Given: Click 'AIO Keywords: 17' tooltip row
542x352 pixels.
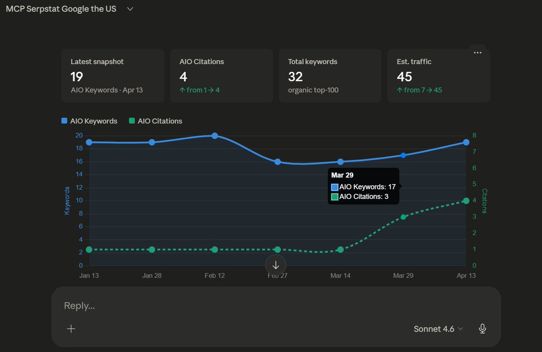Looking at the screenshot, I should pos(364,187).
